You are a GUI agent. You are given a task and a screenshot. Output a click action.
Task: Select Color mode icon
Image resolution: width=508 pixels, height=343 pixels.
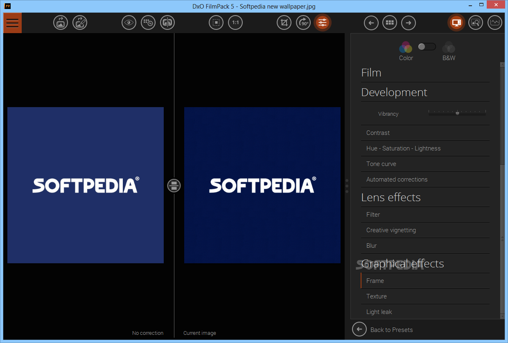[x=406, y=47]
